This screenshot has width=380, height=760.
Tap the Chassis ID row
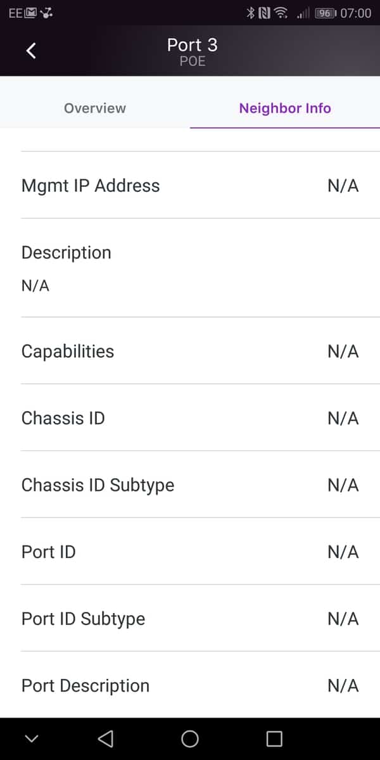tap(190, 418)
